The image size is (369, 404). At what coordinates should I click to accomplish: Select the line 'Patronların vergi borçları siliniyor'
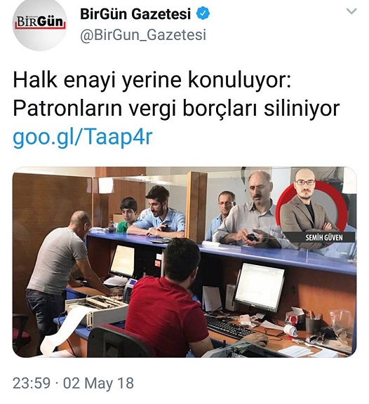[176, 109]
